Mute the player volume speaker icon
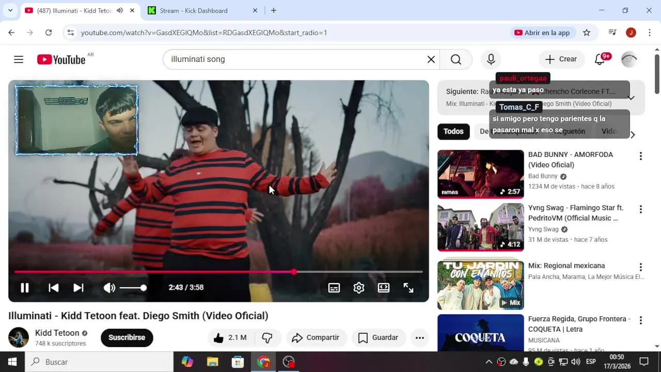This screenshot has width=661, height=372. [x=109, y=288]
